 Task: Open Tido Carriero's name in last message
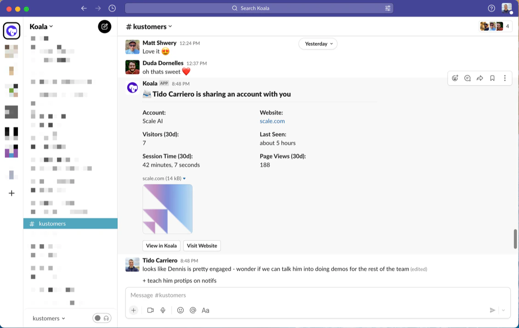pos(160,260)
